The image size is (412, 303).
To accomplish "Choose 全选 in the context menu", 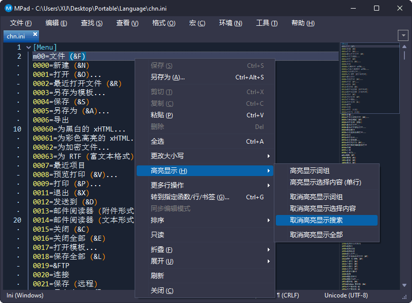I will point(205,141).
